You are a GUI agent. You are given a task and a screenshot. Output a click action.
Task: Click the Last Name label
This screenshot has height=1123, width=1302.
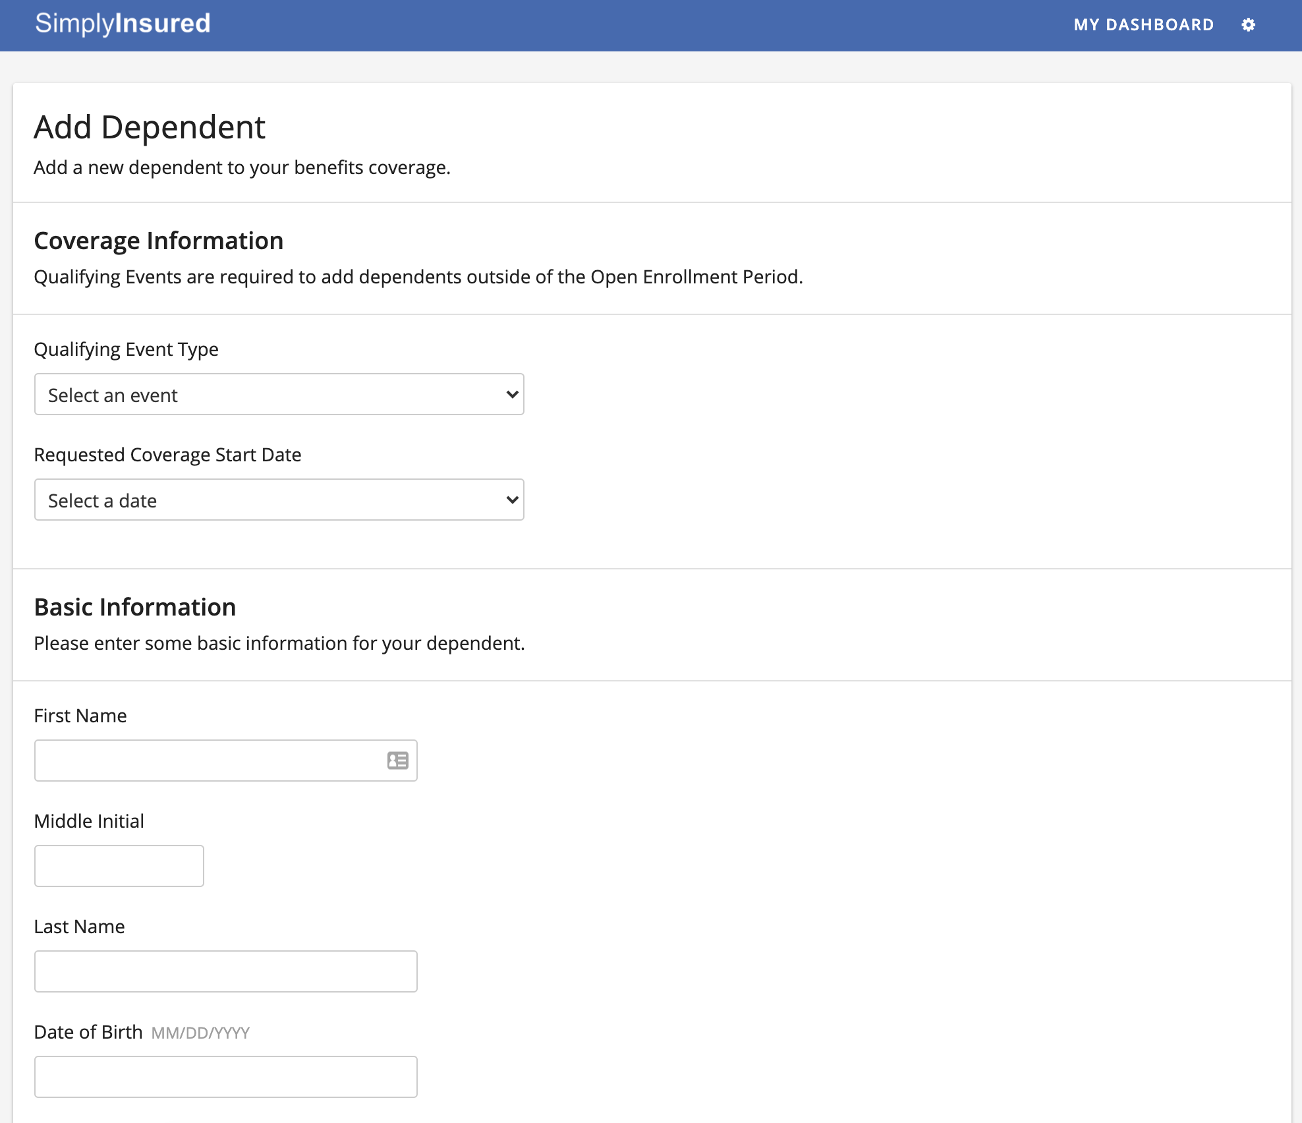79,927
